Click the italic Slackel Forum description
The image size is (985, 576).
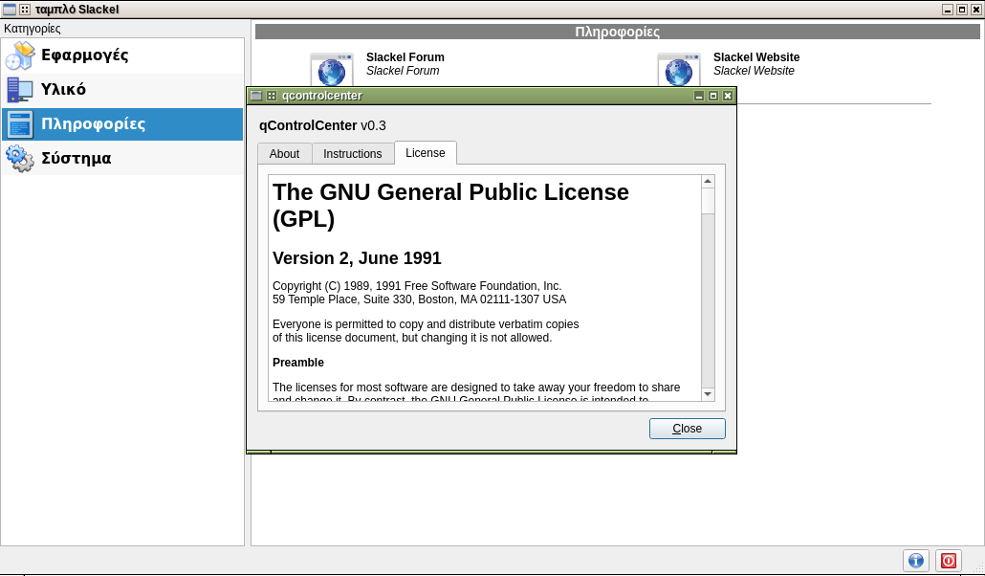[403, 71]
